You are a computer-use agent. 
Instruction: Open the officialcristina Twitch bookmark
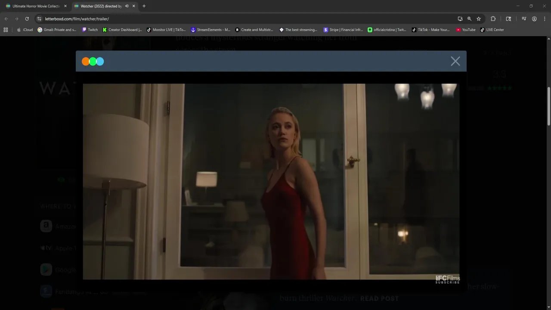[x=387, y=30]
